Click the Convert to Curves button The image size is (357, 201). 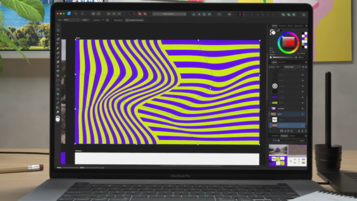[134, 20]
